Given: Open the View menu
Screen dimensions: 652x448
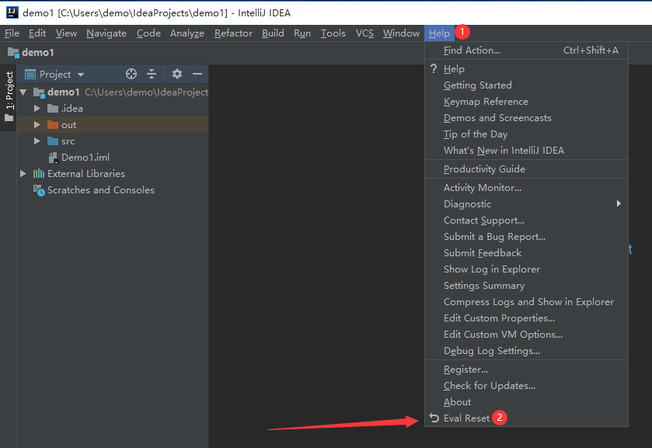Looking at the screenshot, I should pos(67,33).
